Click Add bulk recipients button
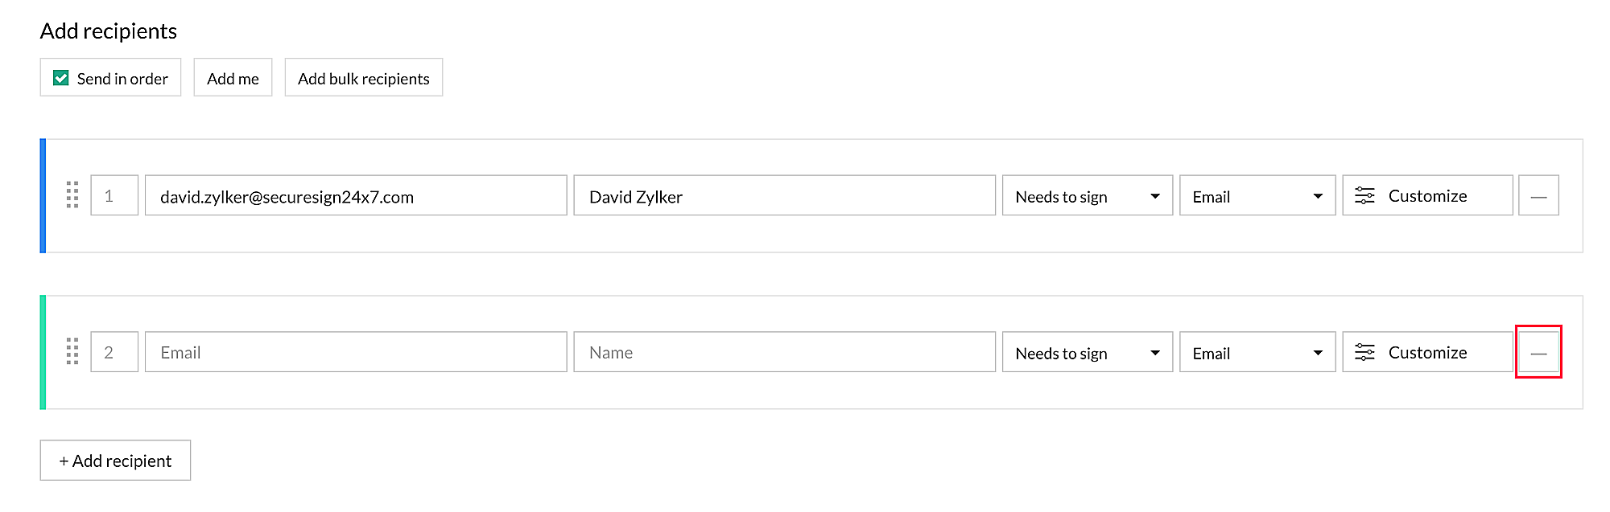The image size is (1610, 512). pos(363,78)
